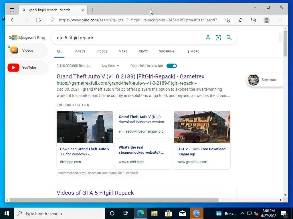Open the filehippo.com city skyline thumbnail

(x=85, y=127)
